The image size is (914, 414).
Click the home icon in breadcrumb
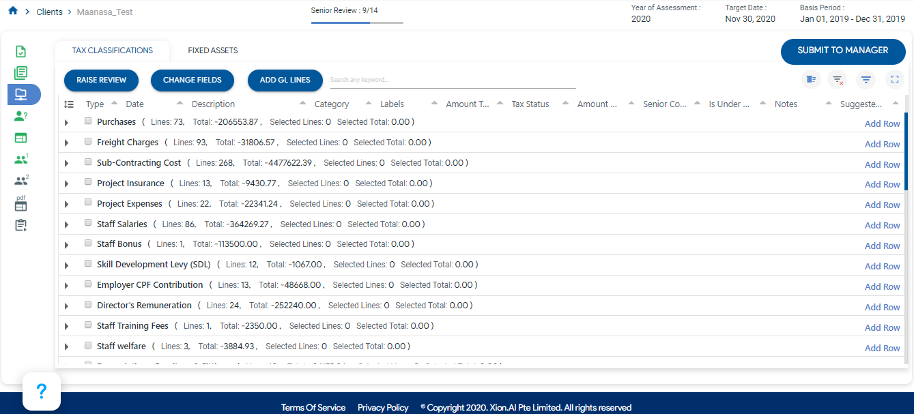[x=13, y=11]
